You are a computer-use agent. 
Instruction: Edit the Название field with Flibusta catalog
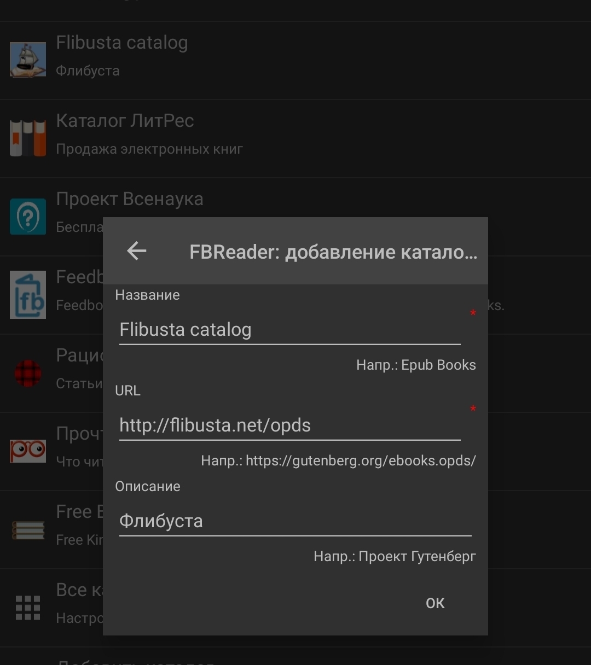pyautogui.click(x=289, y=330)
